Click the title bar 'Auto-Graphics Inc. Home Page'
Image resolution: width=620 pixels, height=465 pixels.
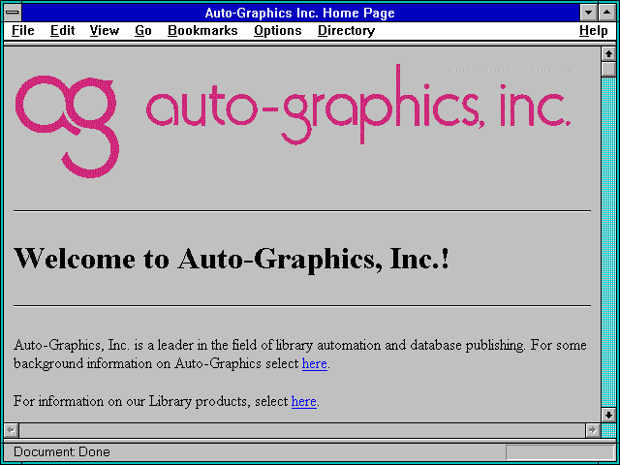299,13
